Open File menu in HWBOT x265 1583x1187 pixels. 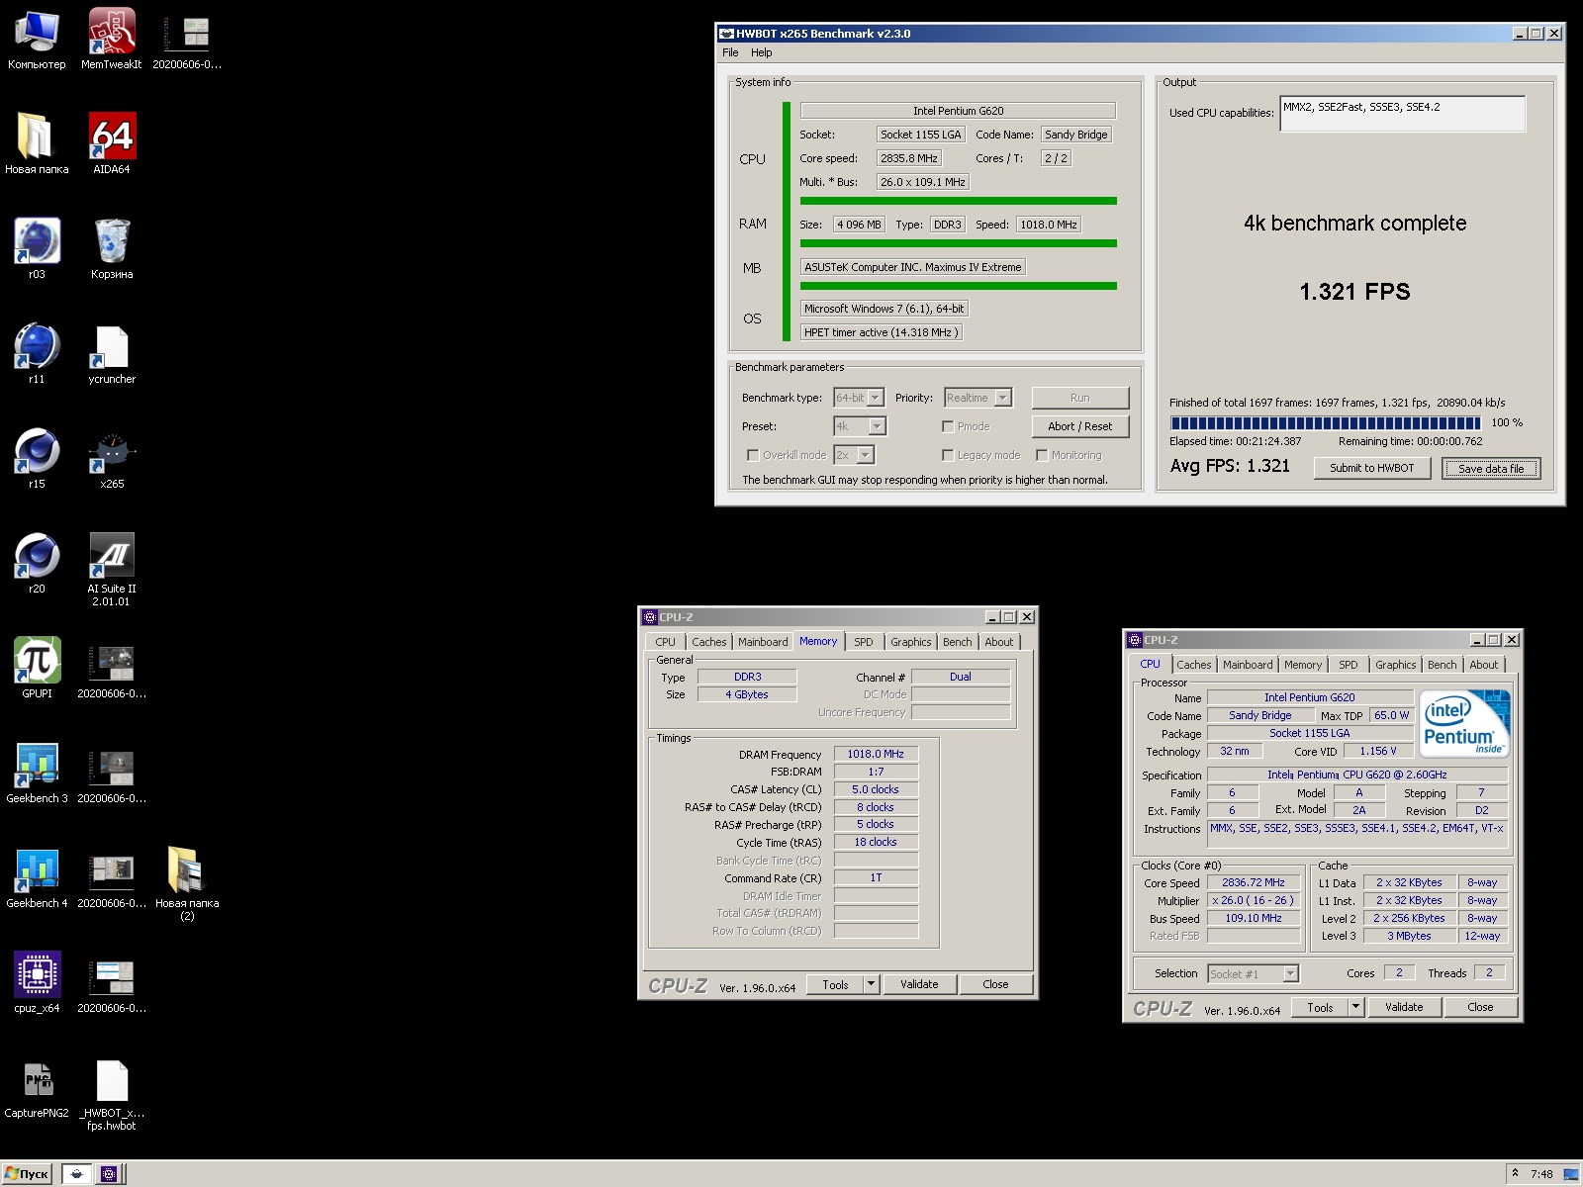730,52
